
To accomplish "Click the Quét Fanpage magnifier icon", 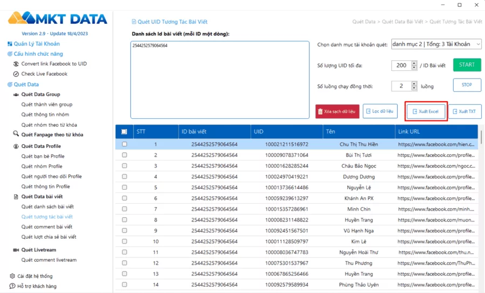I will [16, 135].
